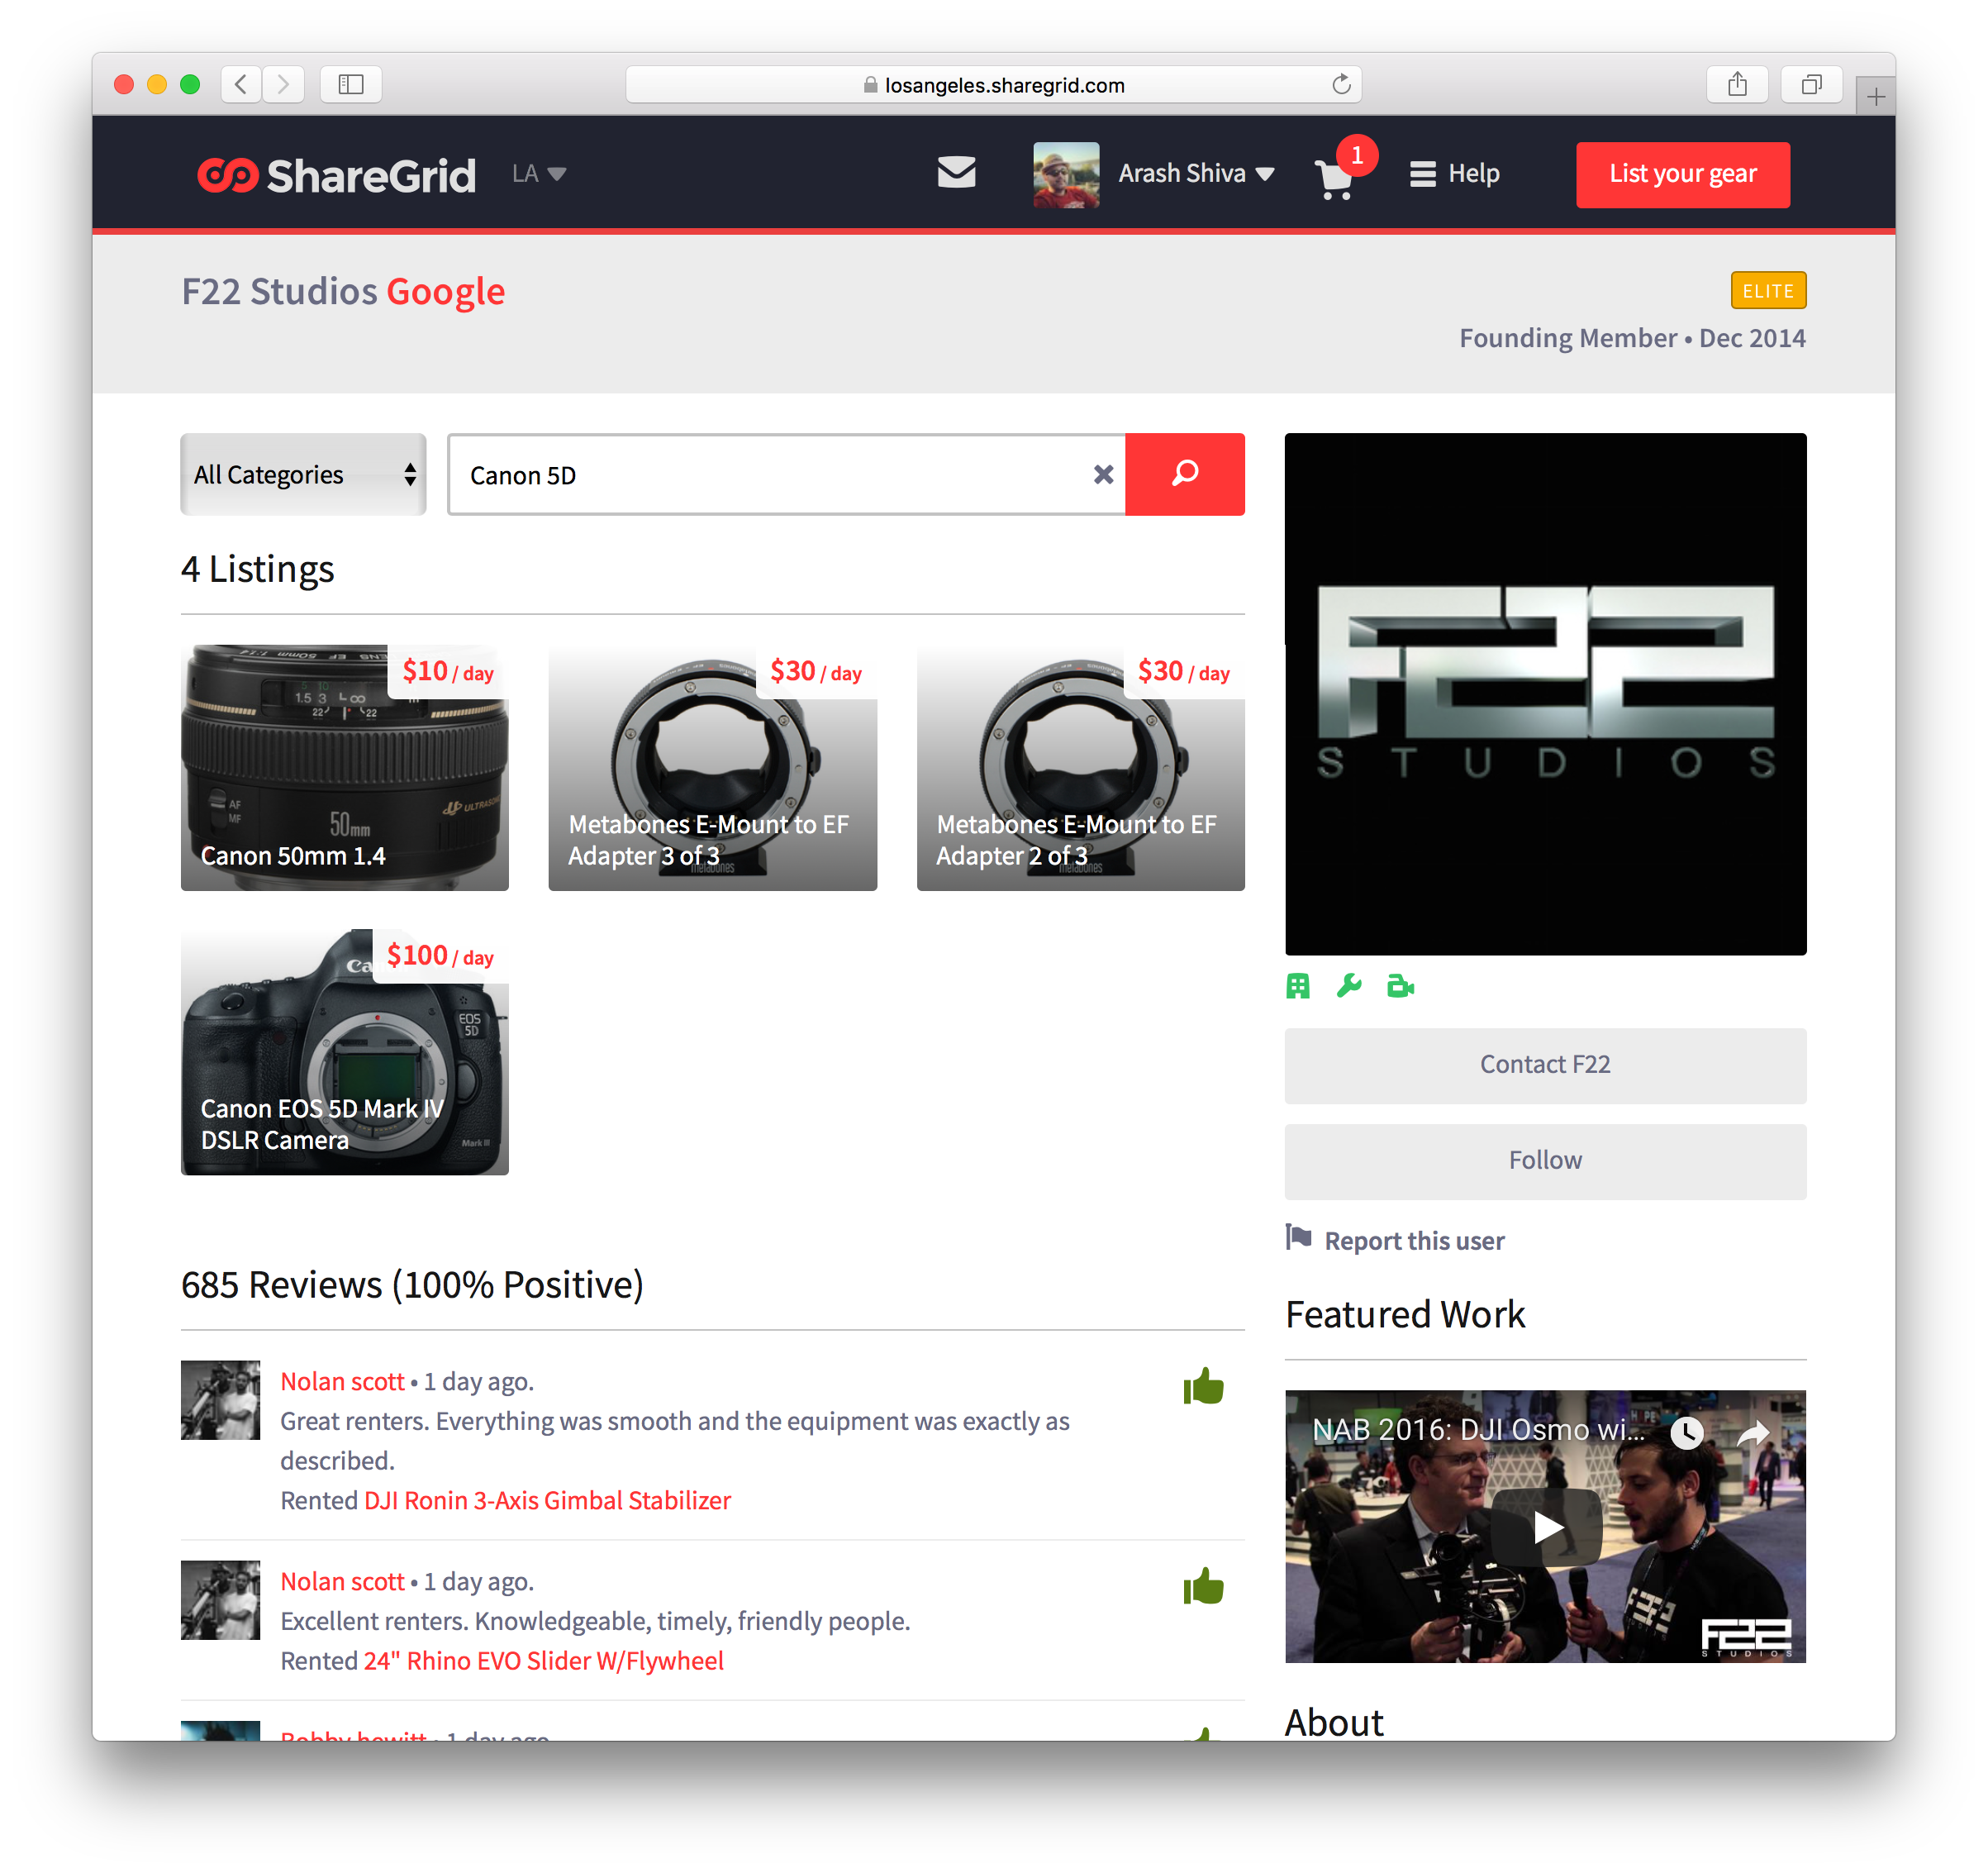The image size is (1988, 1873).
Task: Open the All Categories dropdown
Action: [x=303, y=474]
